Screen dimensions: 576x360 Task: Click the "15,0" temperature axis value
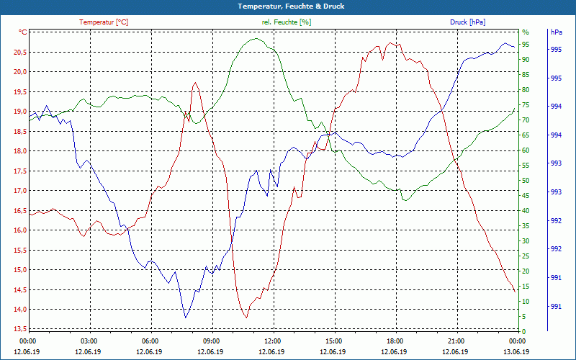click(20, 271)
